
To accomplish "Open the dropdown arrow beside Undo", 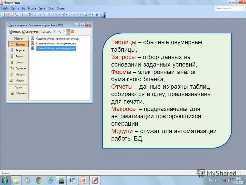I will point(52,15).
